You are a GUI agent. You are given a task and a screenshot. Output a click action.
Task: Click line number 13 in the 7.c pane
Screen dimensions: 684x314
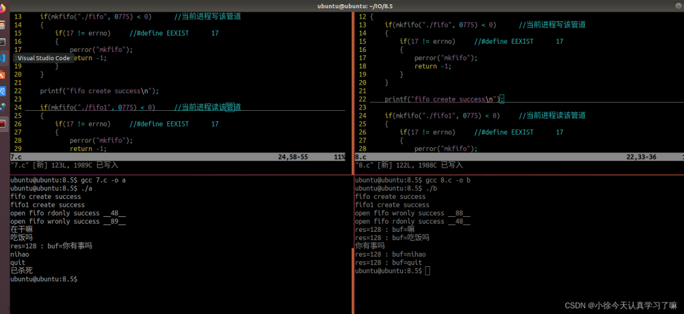(x=18, y=17)
